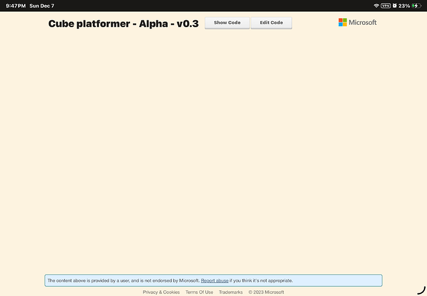The height and width of the screenshot is (296, 427).
Task: Tap the Sun Dec 7 date
Action: pyautogui.click(x=41, y=6)
